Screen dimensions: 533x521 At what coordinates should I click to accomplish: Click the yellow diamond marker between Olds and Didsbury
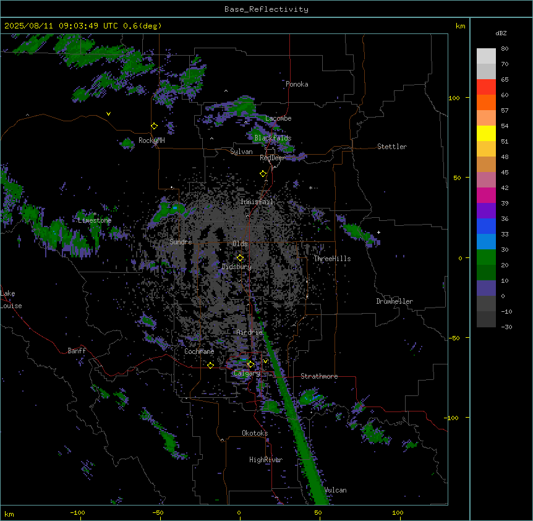click(x=240, y=257)
